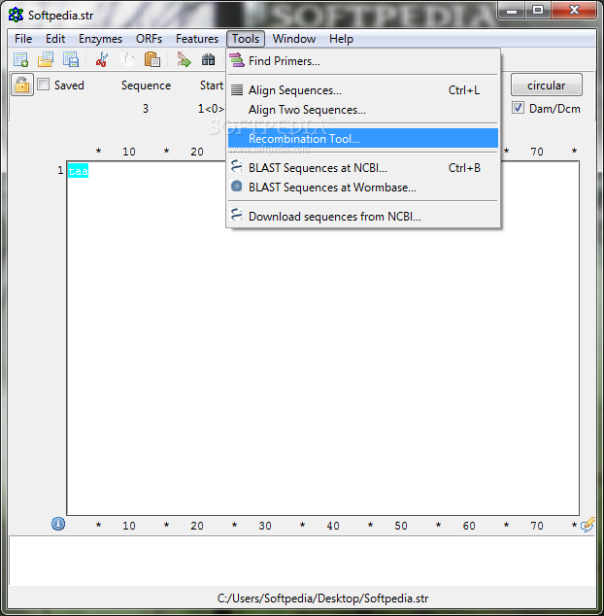This screenshot has width=604, height=616.
Task: Paste using the clipboard icon
Action: (x=152, y=59)
